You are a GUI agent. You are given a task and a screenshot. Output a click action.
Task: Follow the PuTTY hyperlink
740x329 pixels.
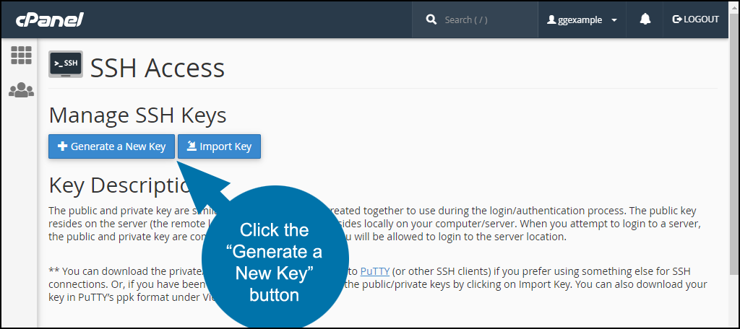(375, 271)
